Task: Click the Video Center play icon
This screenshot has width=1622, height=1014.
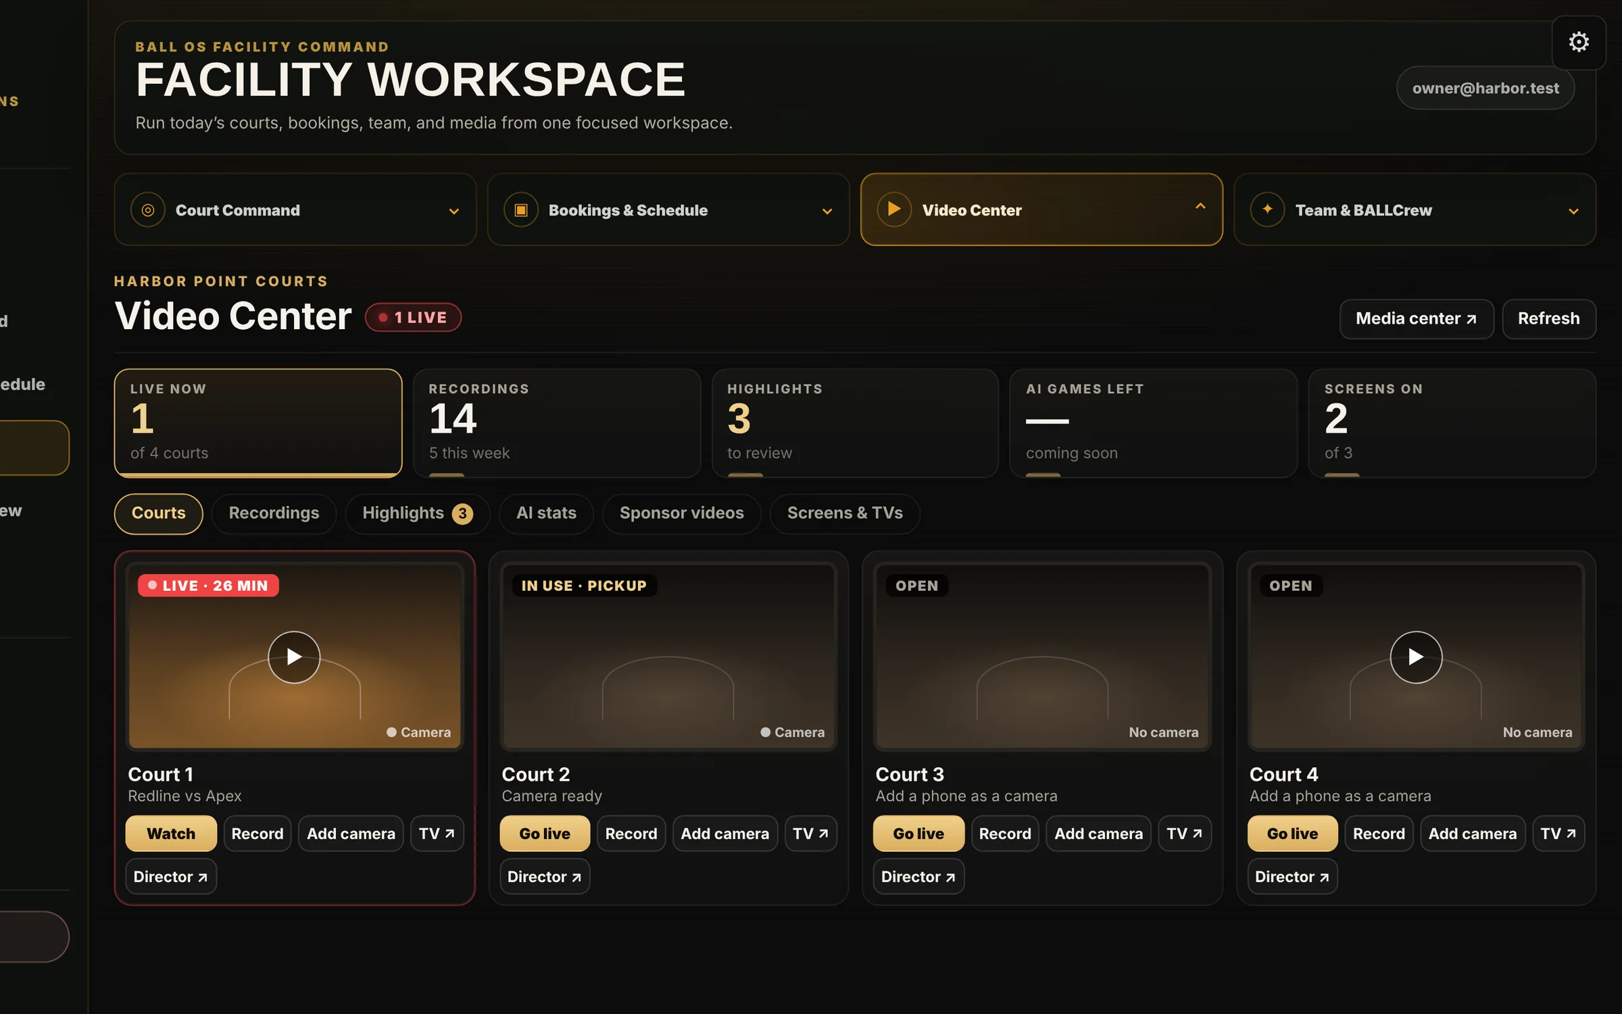Action: [x=893, y=210]
